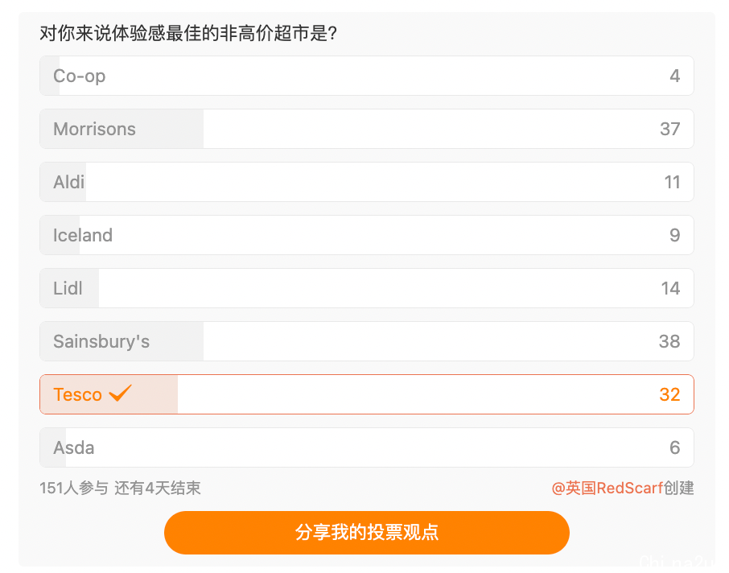Screen dimensions: 729x573
Task: Choose Morrisons in the supermarket poll
Action: pyautogui.click(x=366, y=130)
